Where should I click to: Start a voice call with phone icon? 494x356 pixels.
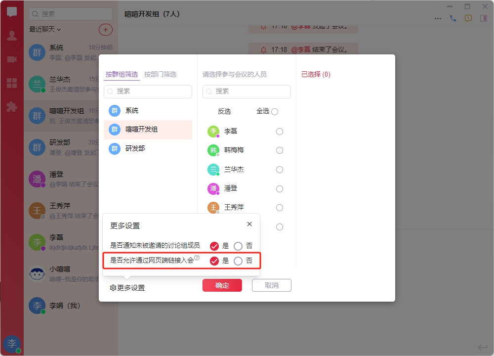tap(453, 18)
